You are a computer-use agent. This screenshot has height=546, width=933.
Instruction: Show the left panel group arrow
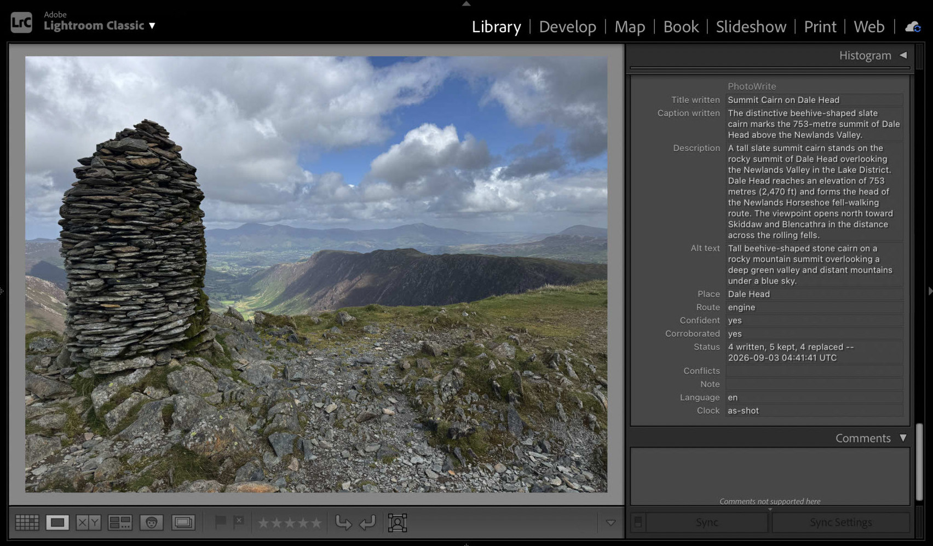[x=2, y=291]
